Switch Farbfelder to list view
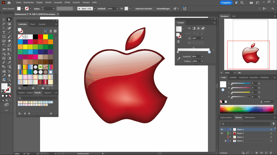 pyautogui.click(x=50, y=31)
